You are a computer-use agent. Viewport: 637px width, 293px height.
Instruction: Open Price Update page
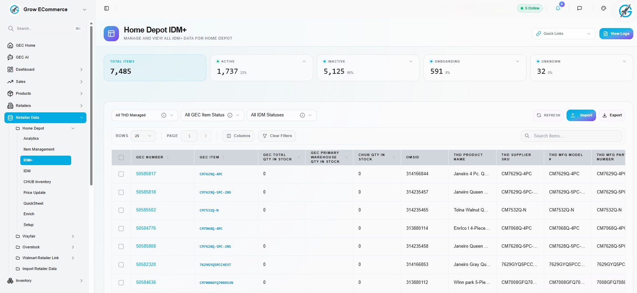(35, 193)
